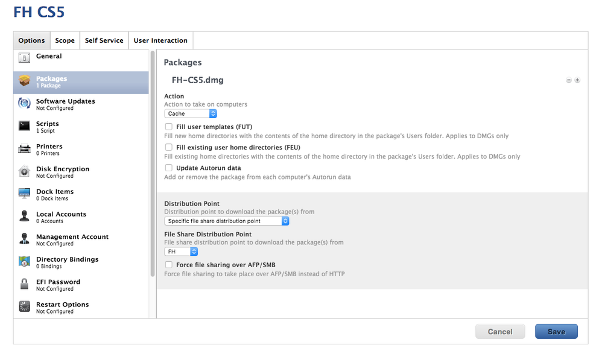
Task: Open the Action dropdown set to Cache
Action: (x=191, y=113)
